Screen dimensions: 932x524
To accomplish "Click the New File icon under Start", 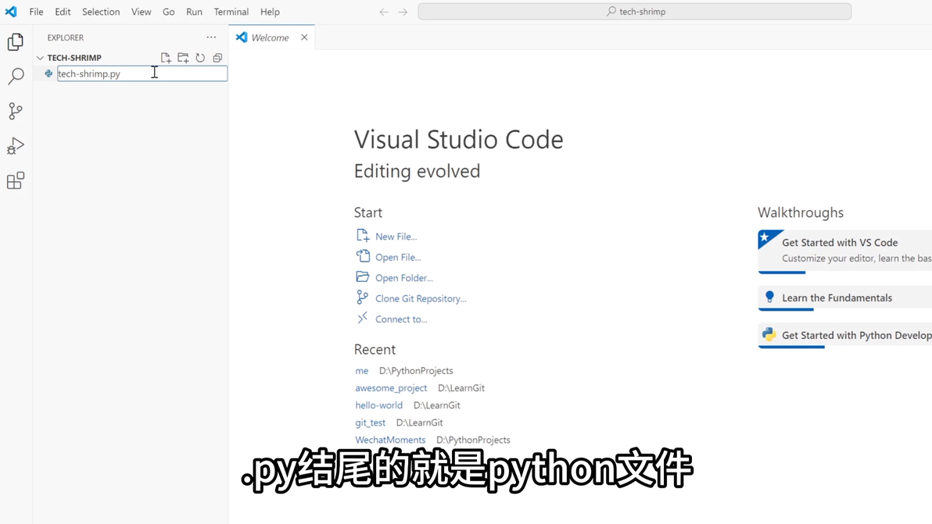I will click(363, 236).
